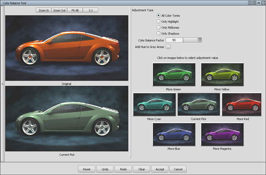The height and width of the screenshot is (175, 266).
Task: Click the Color Balance Factor value field
Action: 174,40
